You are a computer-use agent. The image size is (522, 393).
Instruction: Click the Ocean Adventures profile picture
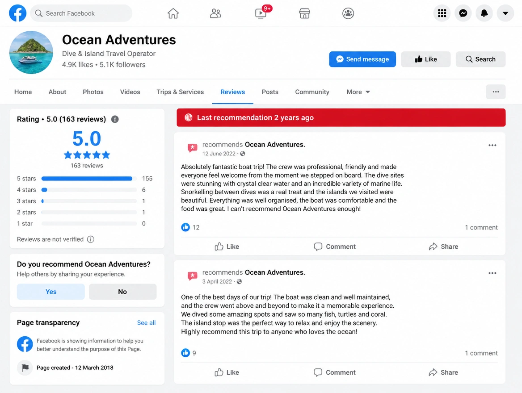pos(31,52)
